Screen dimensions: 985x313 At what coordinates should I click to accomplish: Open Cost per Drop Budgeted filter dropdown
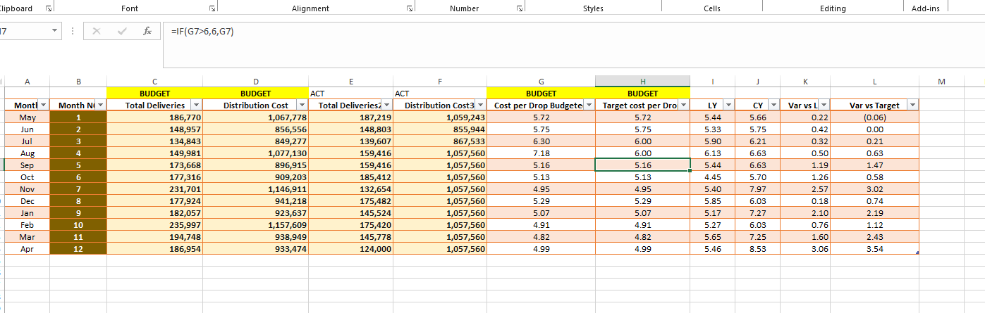click(x=589, y=105)
